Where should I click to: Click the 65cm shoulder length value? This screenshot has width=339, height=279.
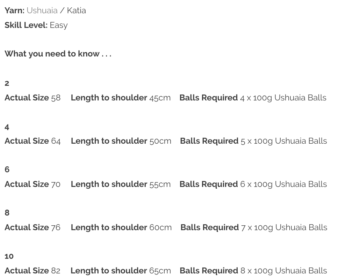click(160, 271)
